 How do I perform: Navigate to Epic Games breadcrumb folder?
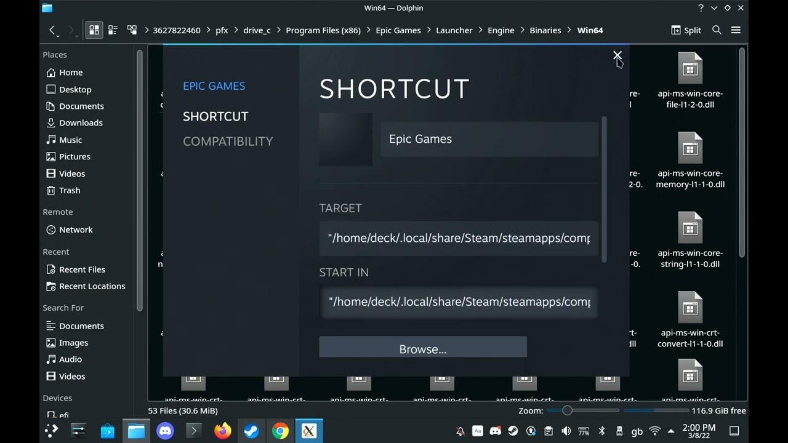click(x=398, y=30)
